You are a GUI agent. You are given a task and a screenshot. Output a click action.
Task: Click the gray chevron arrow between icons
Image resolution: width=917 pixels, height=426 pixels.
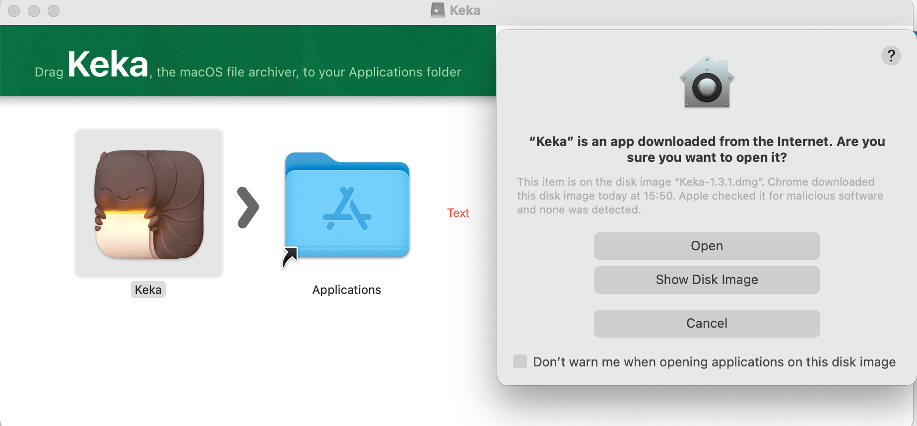pyautogui.click(x=248, y=207)
